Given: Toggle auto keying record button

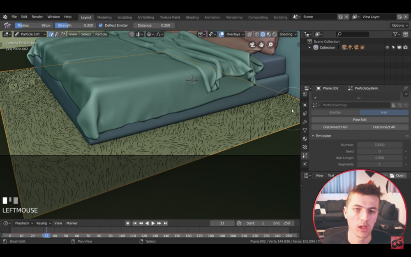Looking at the screenshot, I should pos(128,223).
